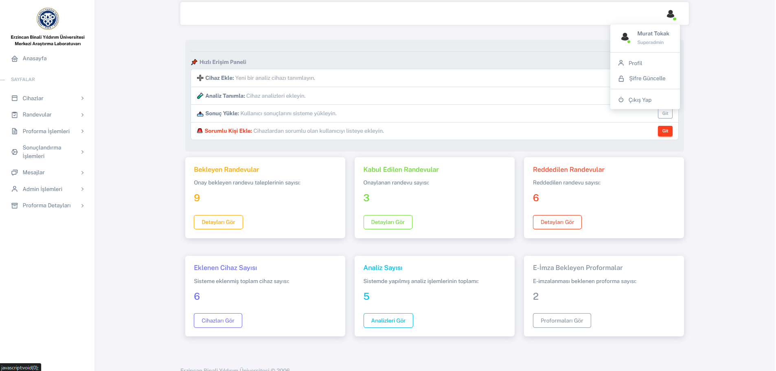
Task: Expand the Proforma İşlemleri submenu chevron
Action: pos(83,132)
